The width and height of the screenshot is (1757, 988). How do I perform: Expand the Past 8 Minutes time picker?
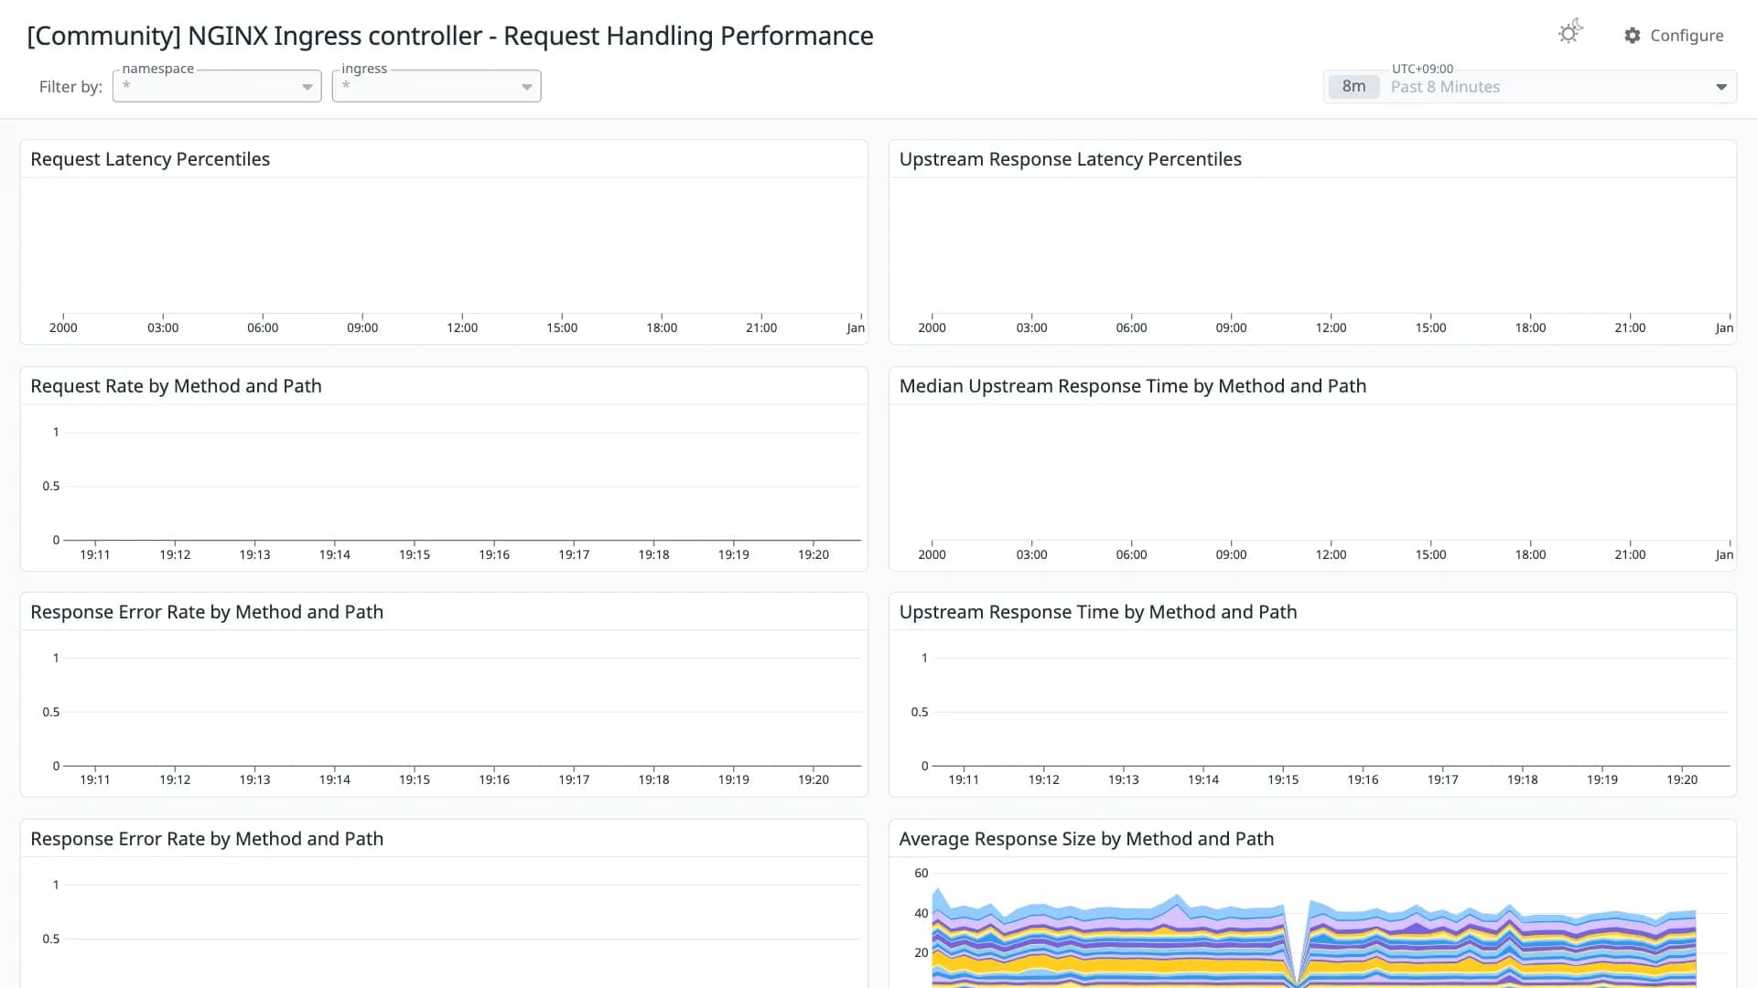pos(1720,87)
